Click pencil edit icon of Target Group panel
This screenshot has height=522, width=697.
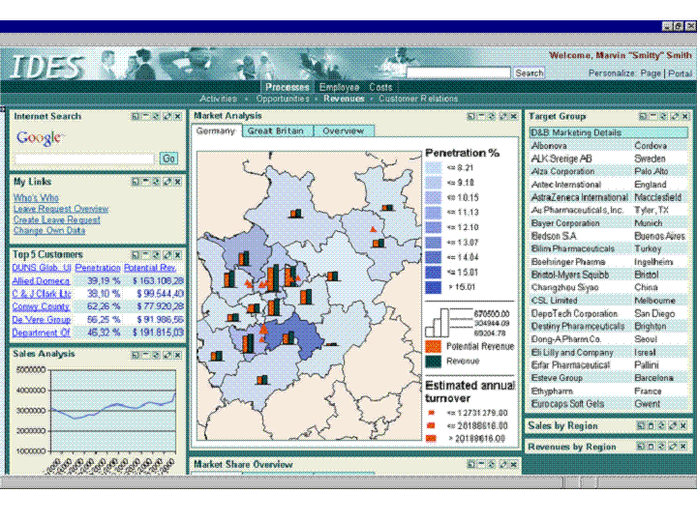click(x=675, y=116)
